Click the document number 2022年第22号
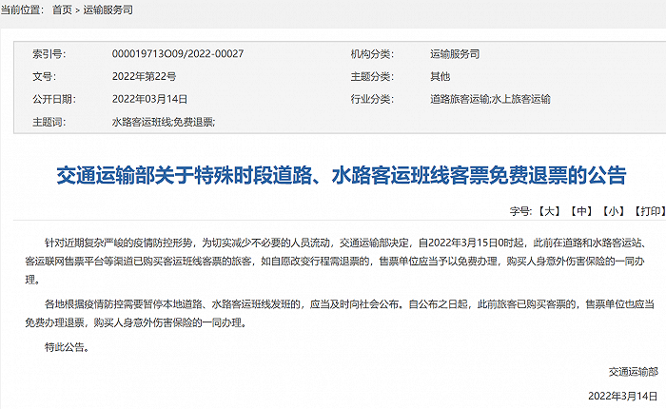Viewport: 666px width, 409px height. pos(144,76)
